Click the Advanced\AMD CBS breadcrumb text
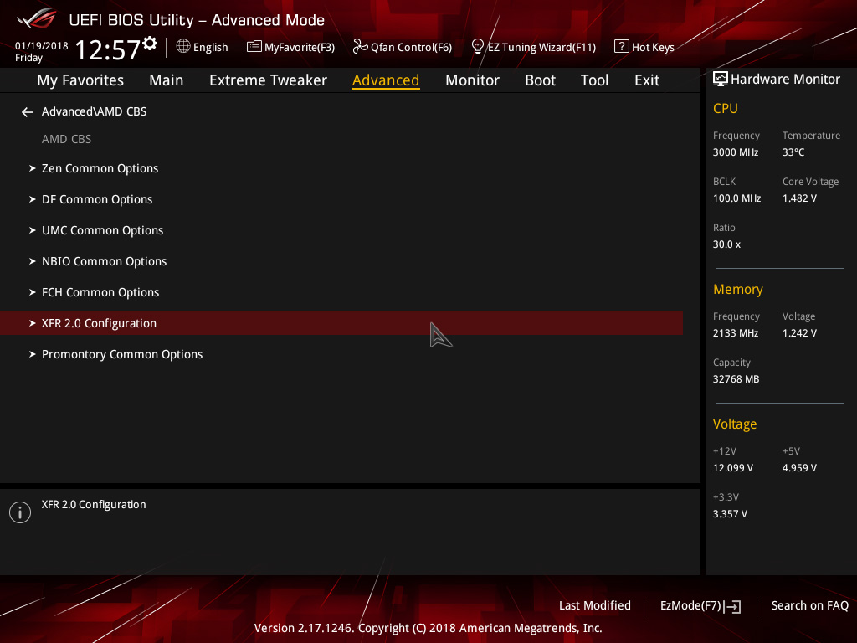 (94, 111)
